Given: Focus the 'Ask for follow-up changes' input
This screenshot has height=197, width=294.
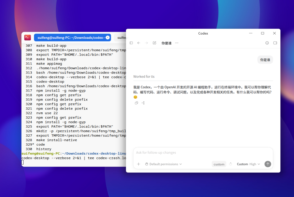Looking at the screenshot, I should [203, 153].
